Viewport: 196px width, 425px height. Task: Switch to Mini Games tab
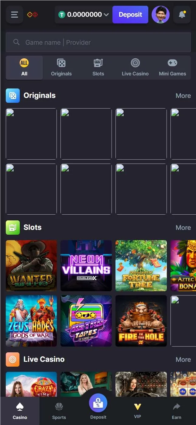click(172, 68)
